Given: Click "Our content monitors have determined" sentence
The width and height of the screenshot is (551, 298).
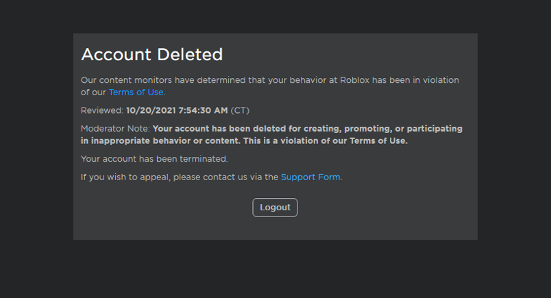Looking at the screenshot, I should [x=270, y=86].
